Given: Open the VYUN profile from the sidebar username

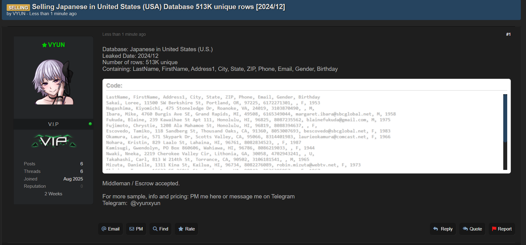Looking at the screenshot, I should point(56,45).
